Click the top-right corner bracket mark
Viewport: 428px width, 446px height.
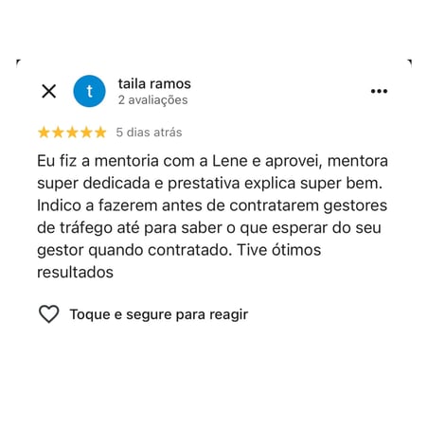pos(409,62)
